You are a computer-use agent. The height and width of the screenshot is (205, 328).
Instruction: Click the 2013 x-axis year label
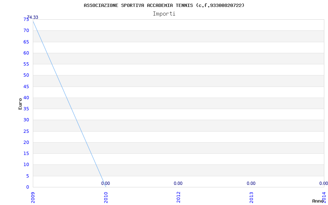[x=251, y=198]
